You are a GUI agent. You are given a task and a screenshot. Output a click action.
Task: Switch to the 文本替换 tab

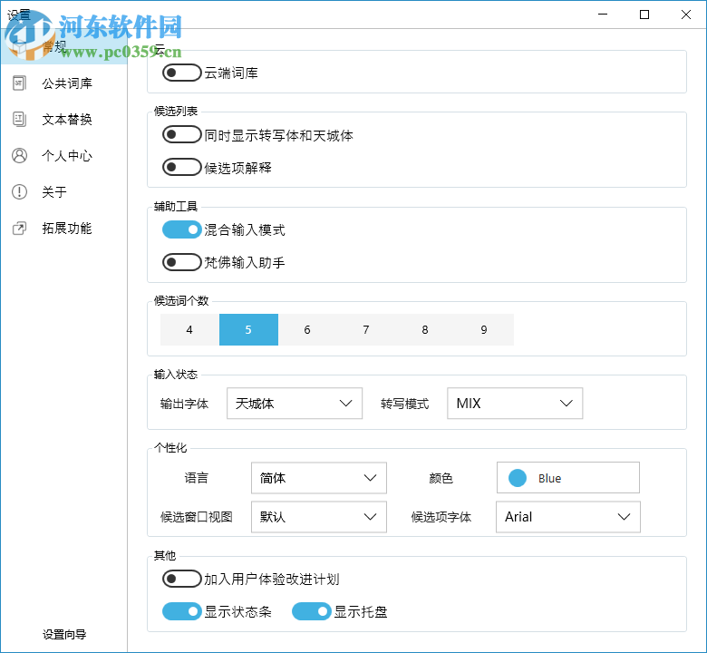click(63, 119)
